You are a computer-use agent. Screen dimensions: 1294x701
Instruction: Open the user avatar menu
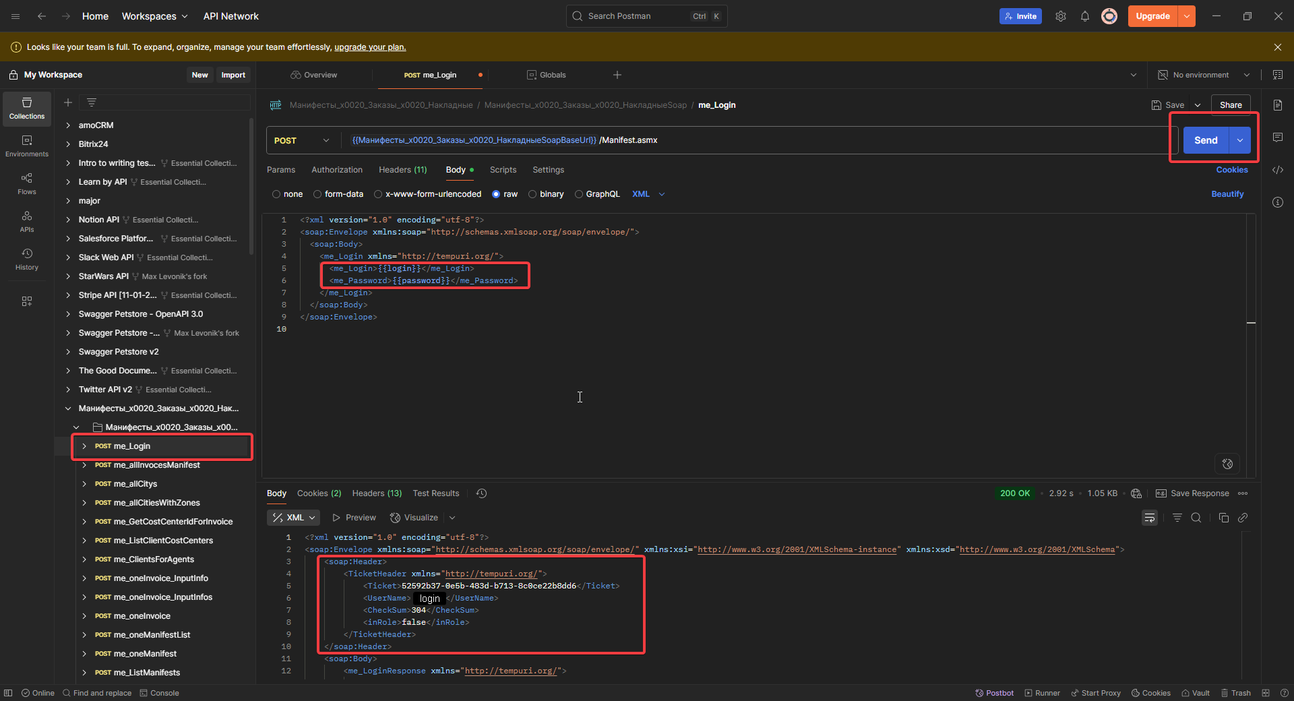pos(1109,16)
